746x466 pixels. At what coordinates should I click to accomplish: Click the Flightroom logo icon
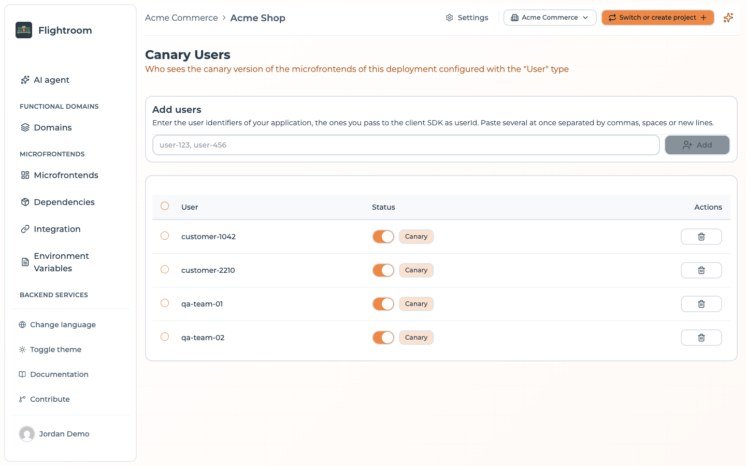point(24,30)
